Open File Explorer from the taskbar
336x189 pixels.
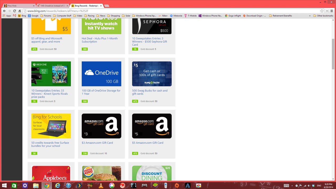point(36,186)
